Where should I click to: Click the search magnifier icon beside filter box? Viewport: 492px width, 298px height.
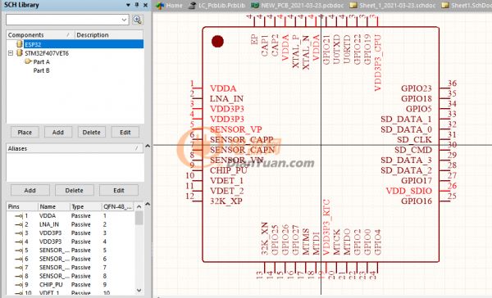pos(137,20)
